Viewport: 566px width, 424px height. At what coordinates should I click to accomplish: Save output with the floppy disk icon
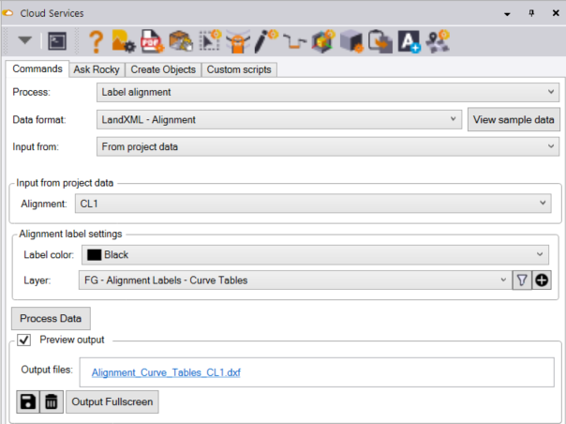[x=28, y=401]
